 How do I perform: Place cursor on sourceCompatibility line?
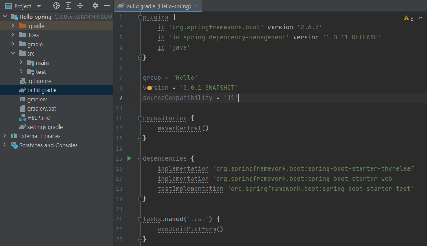(191, 98)
